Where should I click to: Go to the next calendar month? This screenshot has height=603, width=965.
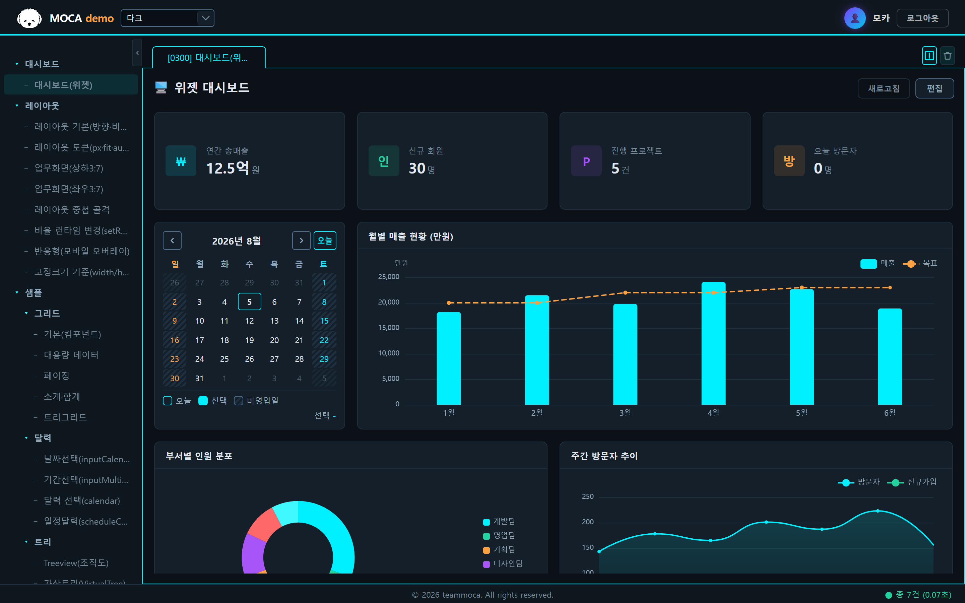pyautogui.click(x=302, y=241)
